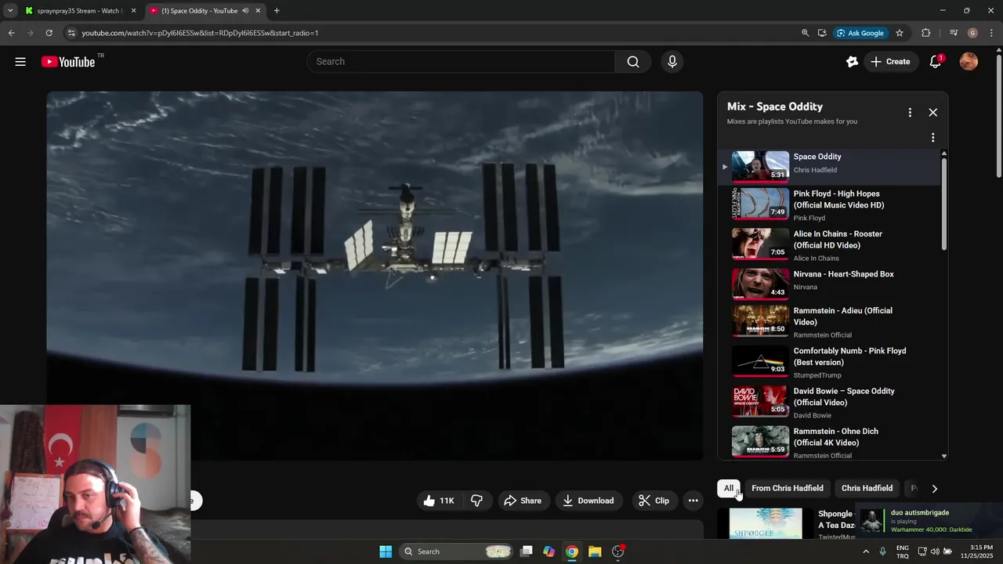Download the video
The width and height of the screenshot is (1003, 564).
(x=588, y=501)
